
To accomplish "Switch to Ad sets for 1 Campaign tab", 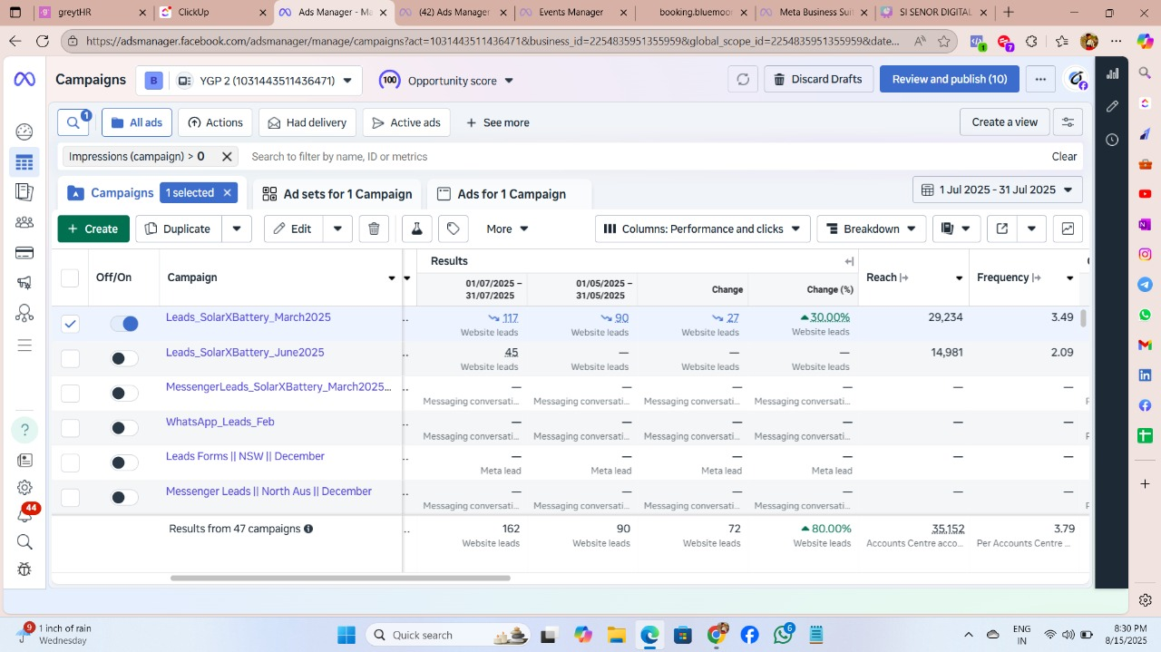I will tap(337, 194).
